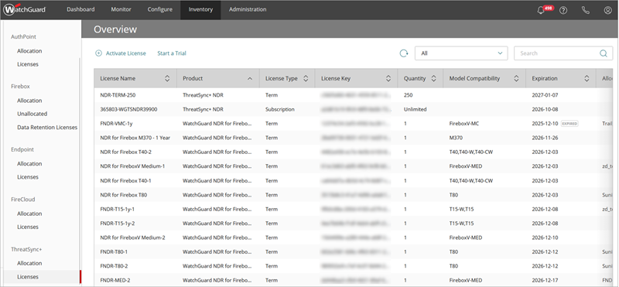The image size is (619, 287).
Task: Click the plus icon beside Activate License
Action: 98,53
